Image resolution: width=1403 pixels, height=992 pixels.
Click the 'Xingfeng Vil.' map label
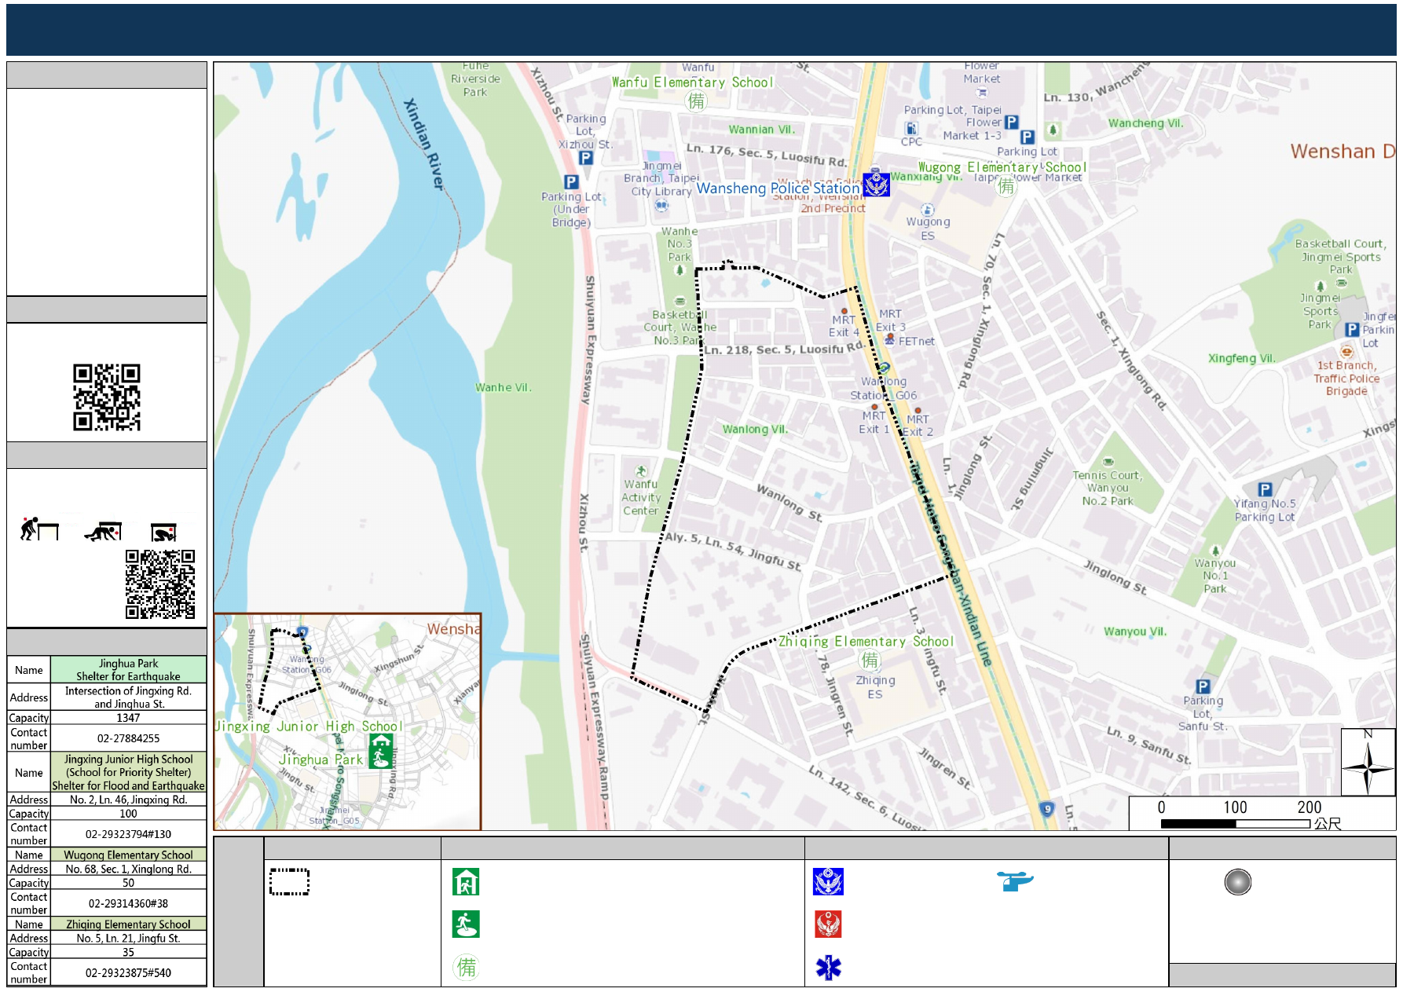pos(1241,358)
